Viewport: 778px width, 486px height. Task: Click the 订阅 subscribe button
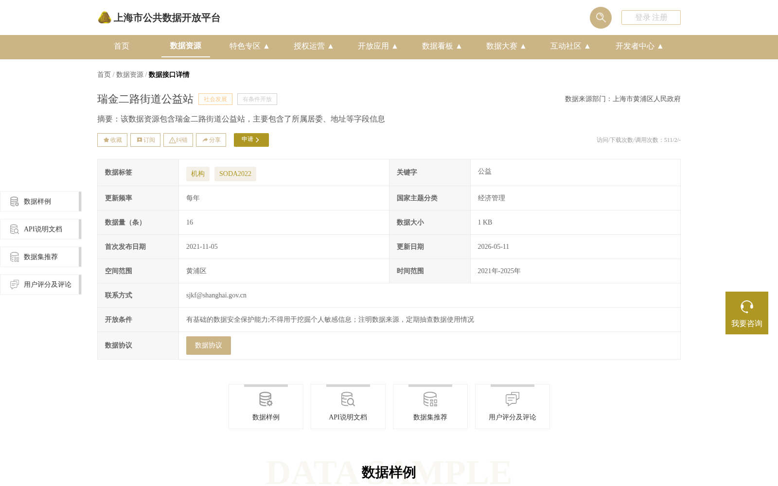[145, 140]
